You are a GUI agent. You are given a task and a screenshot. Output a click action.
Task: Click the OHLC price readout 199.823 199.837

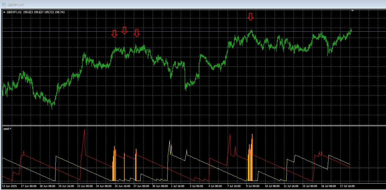coord(33,12)
